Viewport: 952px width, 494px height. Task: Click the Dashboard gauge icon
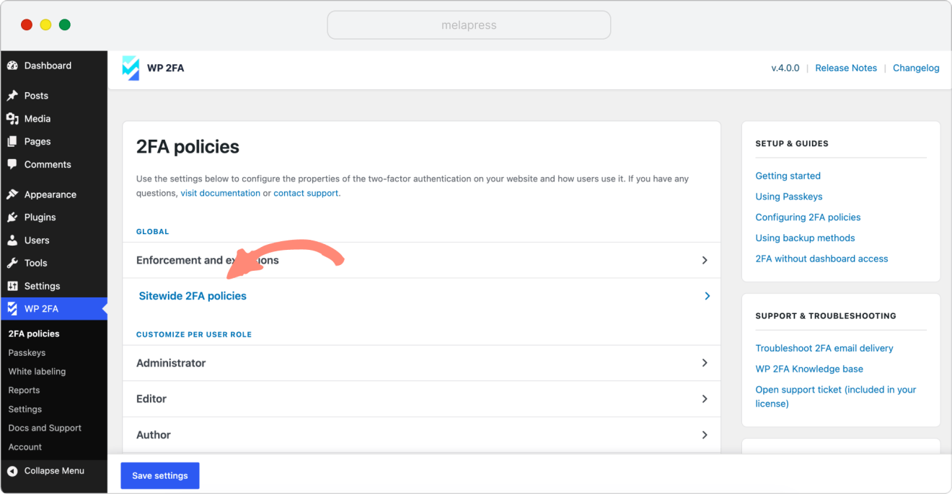pyautogui.click(x=12, y=66)
